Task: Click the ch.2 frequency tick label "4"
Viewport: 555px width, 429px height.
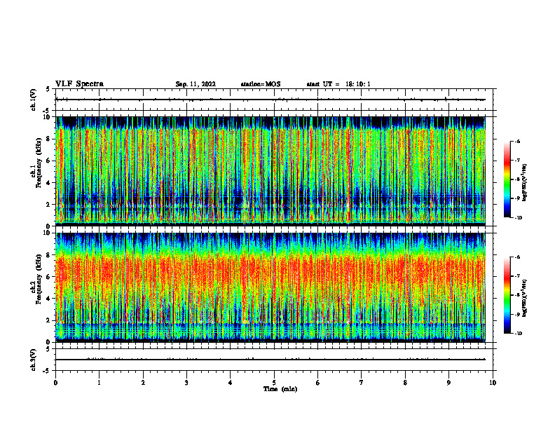Action: pyautogui.click(x=49, y=299)
